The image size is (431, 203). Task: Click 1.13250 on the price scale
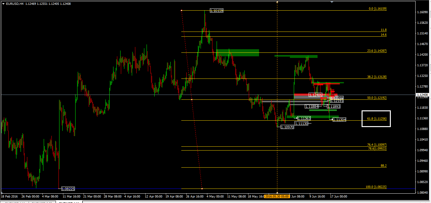[x=422, y=76]
